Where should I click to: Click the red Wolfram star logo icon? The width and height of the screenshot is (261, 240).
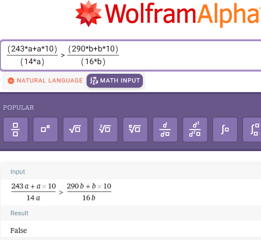tap(89, 14)
